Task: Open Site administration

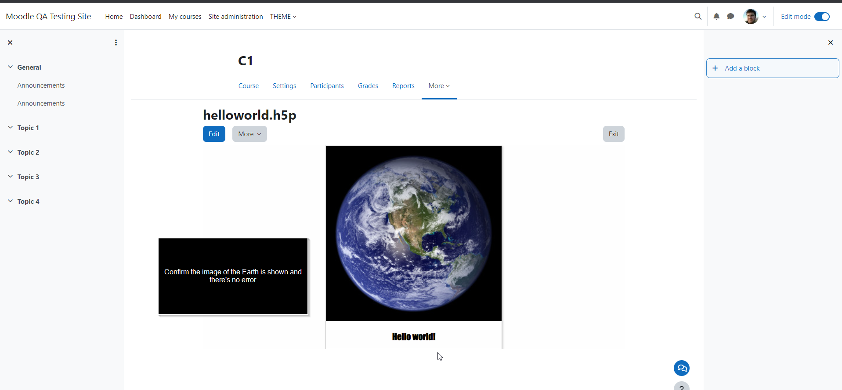Action: pos(235,17)
